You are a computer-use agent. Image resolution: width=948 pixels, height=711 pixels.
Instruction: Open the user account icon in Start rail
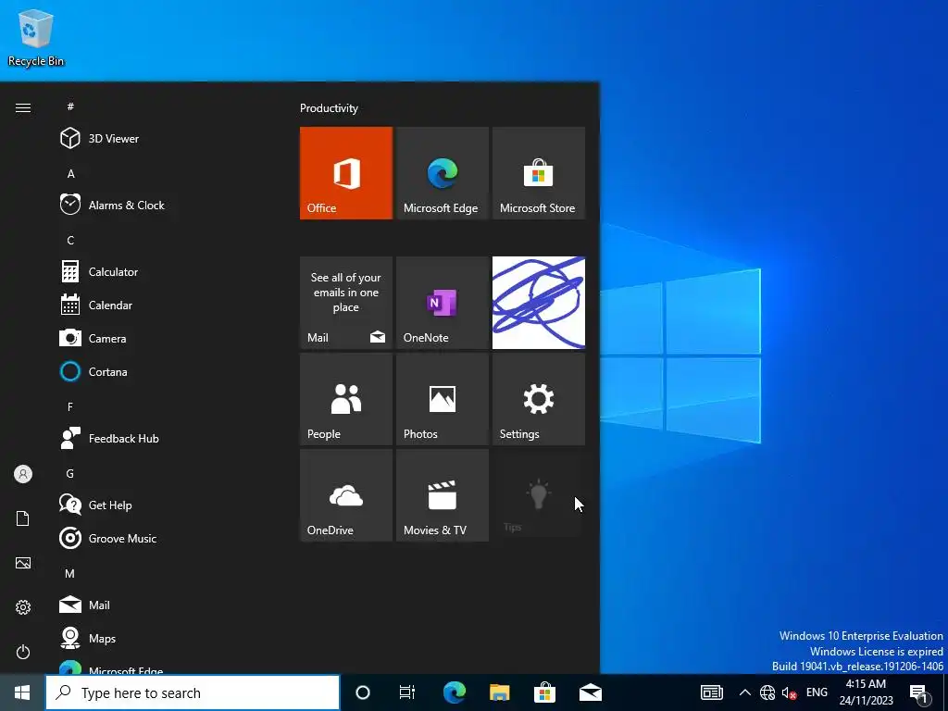tap(23, 474)
